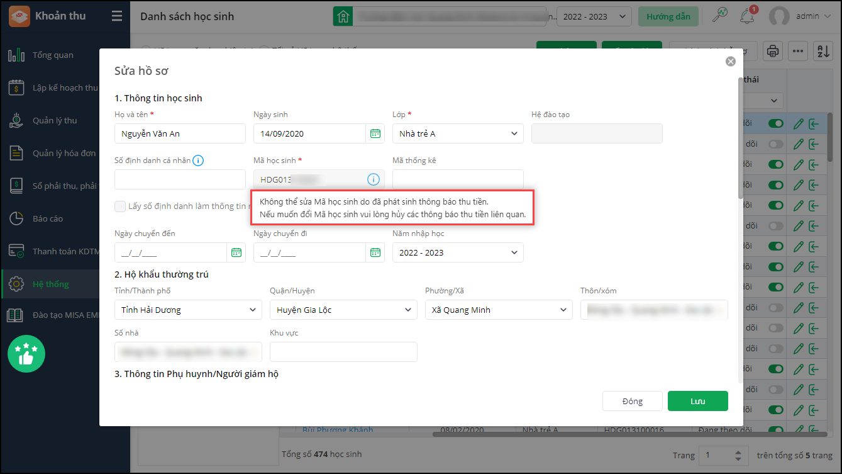Click the Số định danh cá nhân field

pos(180,179)
